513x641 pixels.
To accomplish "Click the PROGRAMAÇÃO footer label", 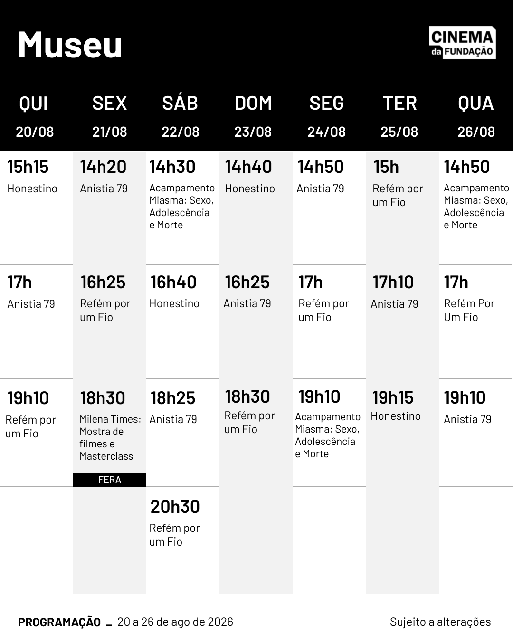I will tap(59, 622).
